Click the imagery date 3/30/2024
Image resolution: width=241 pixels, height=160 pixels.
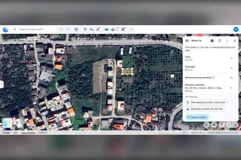(x=43, y=133)
